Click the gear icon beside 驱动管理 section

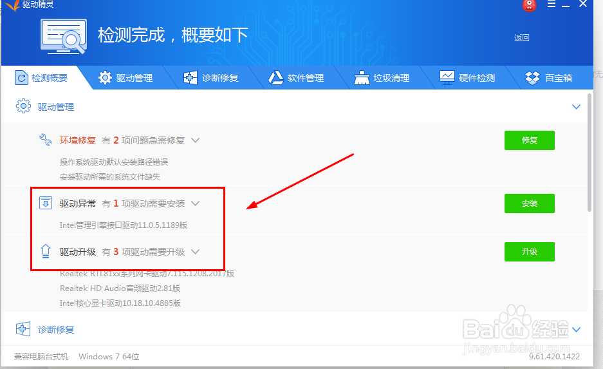(23, 106)
